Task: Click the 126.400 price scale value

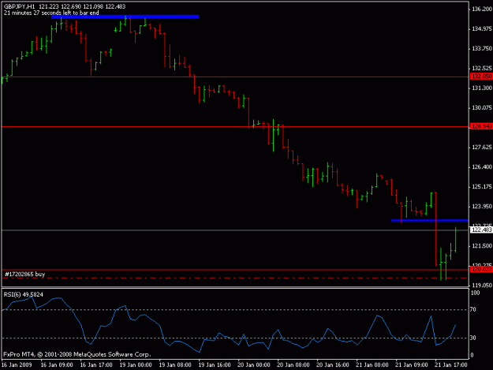Action: pyautogui.click(x=482, y=167)
